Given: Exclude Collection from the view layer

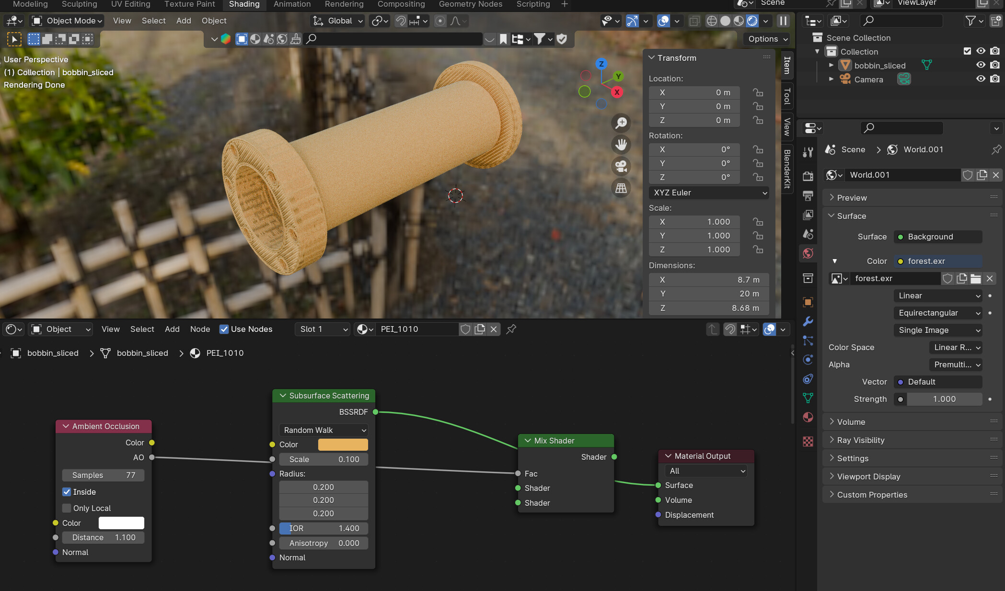Looking at the screenshot, I should pos(967,51).
